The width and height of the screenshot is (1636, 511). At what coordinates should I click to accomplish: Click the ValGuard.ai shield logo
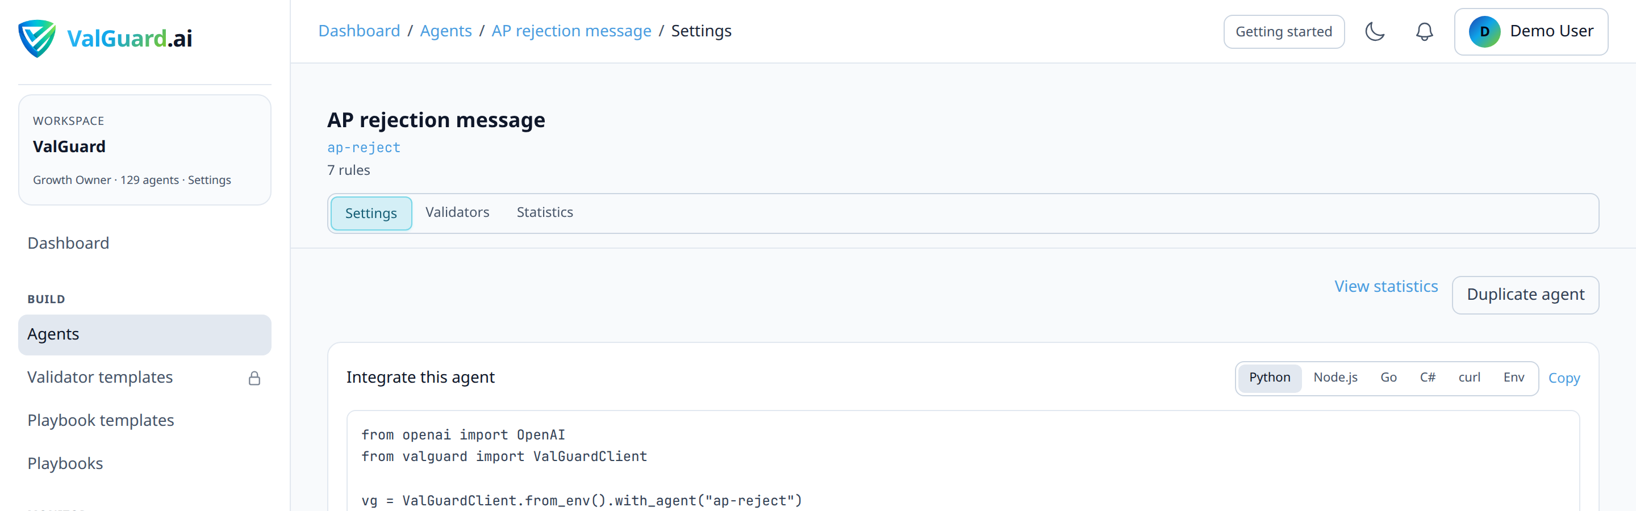[37, 38]
